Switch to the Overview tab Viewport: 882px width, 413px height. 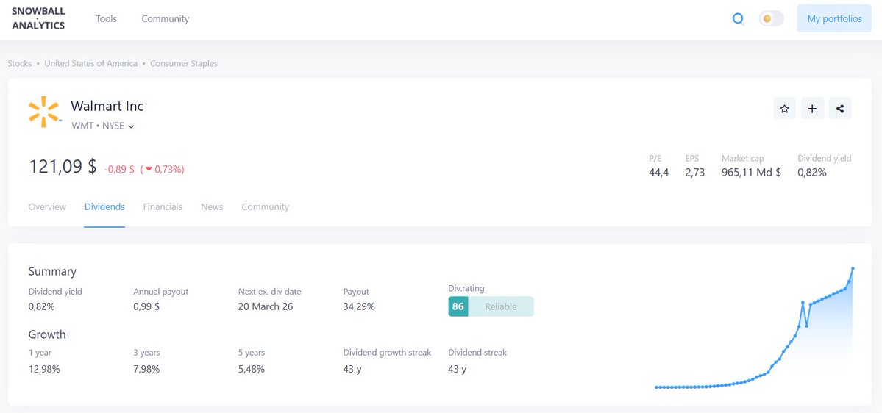pos(47,206)
